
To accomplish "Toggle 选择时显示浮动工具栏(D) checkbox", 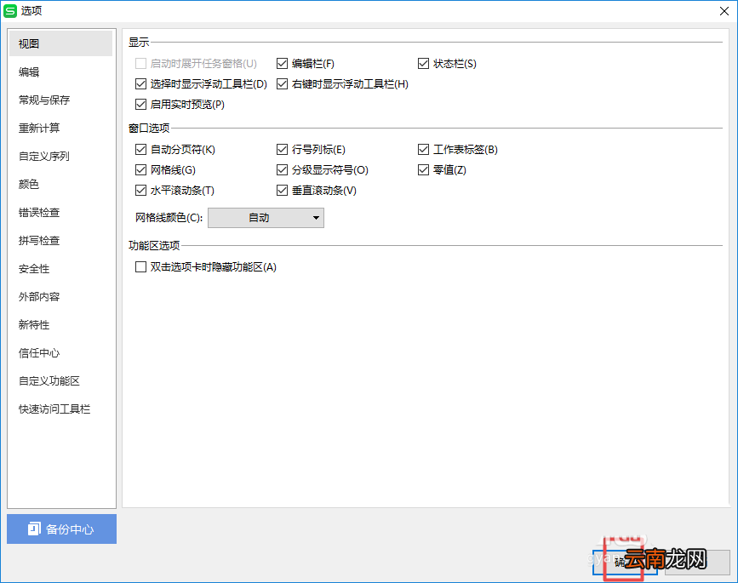I will 140,83.
